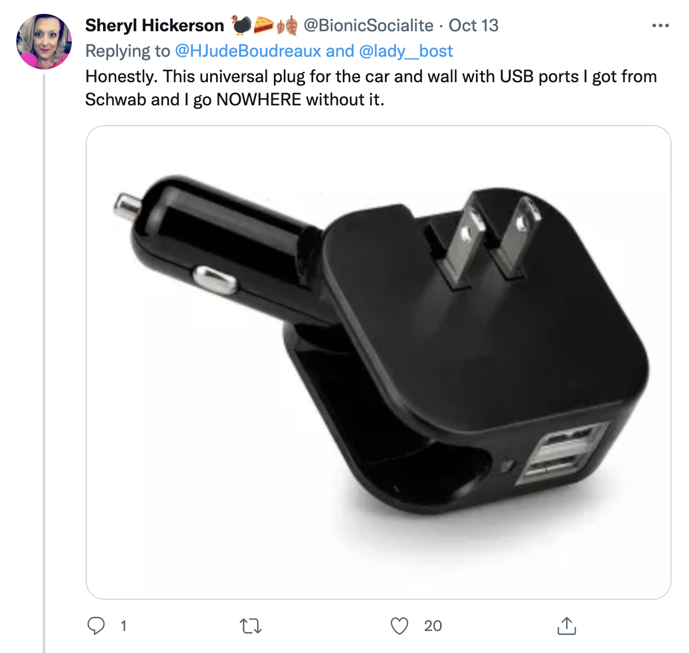Open the @BionicSocialite handle link
The image size is (689, 653).
(368, 25)
